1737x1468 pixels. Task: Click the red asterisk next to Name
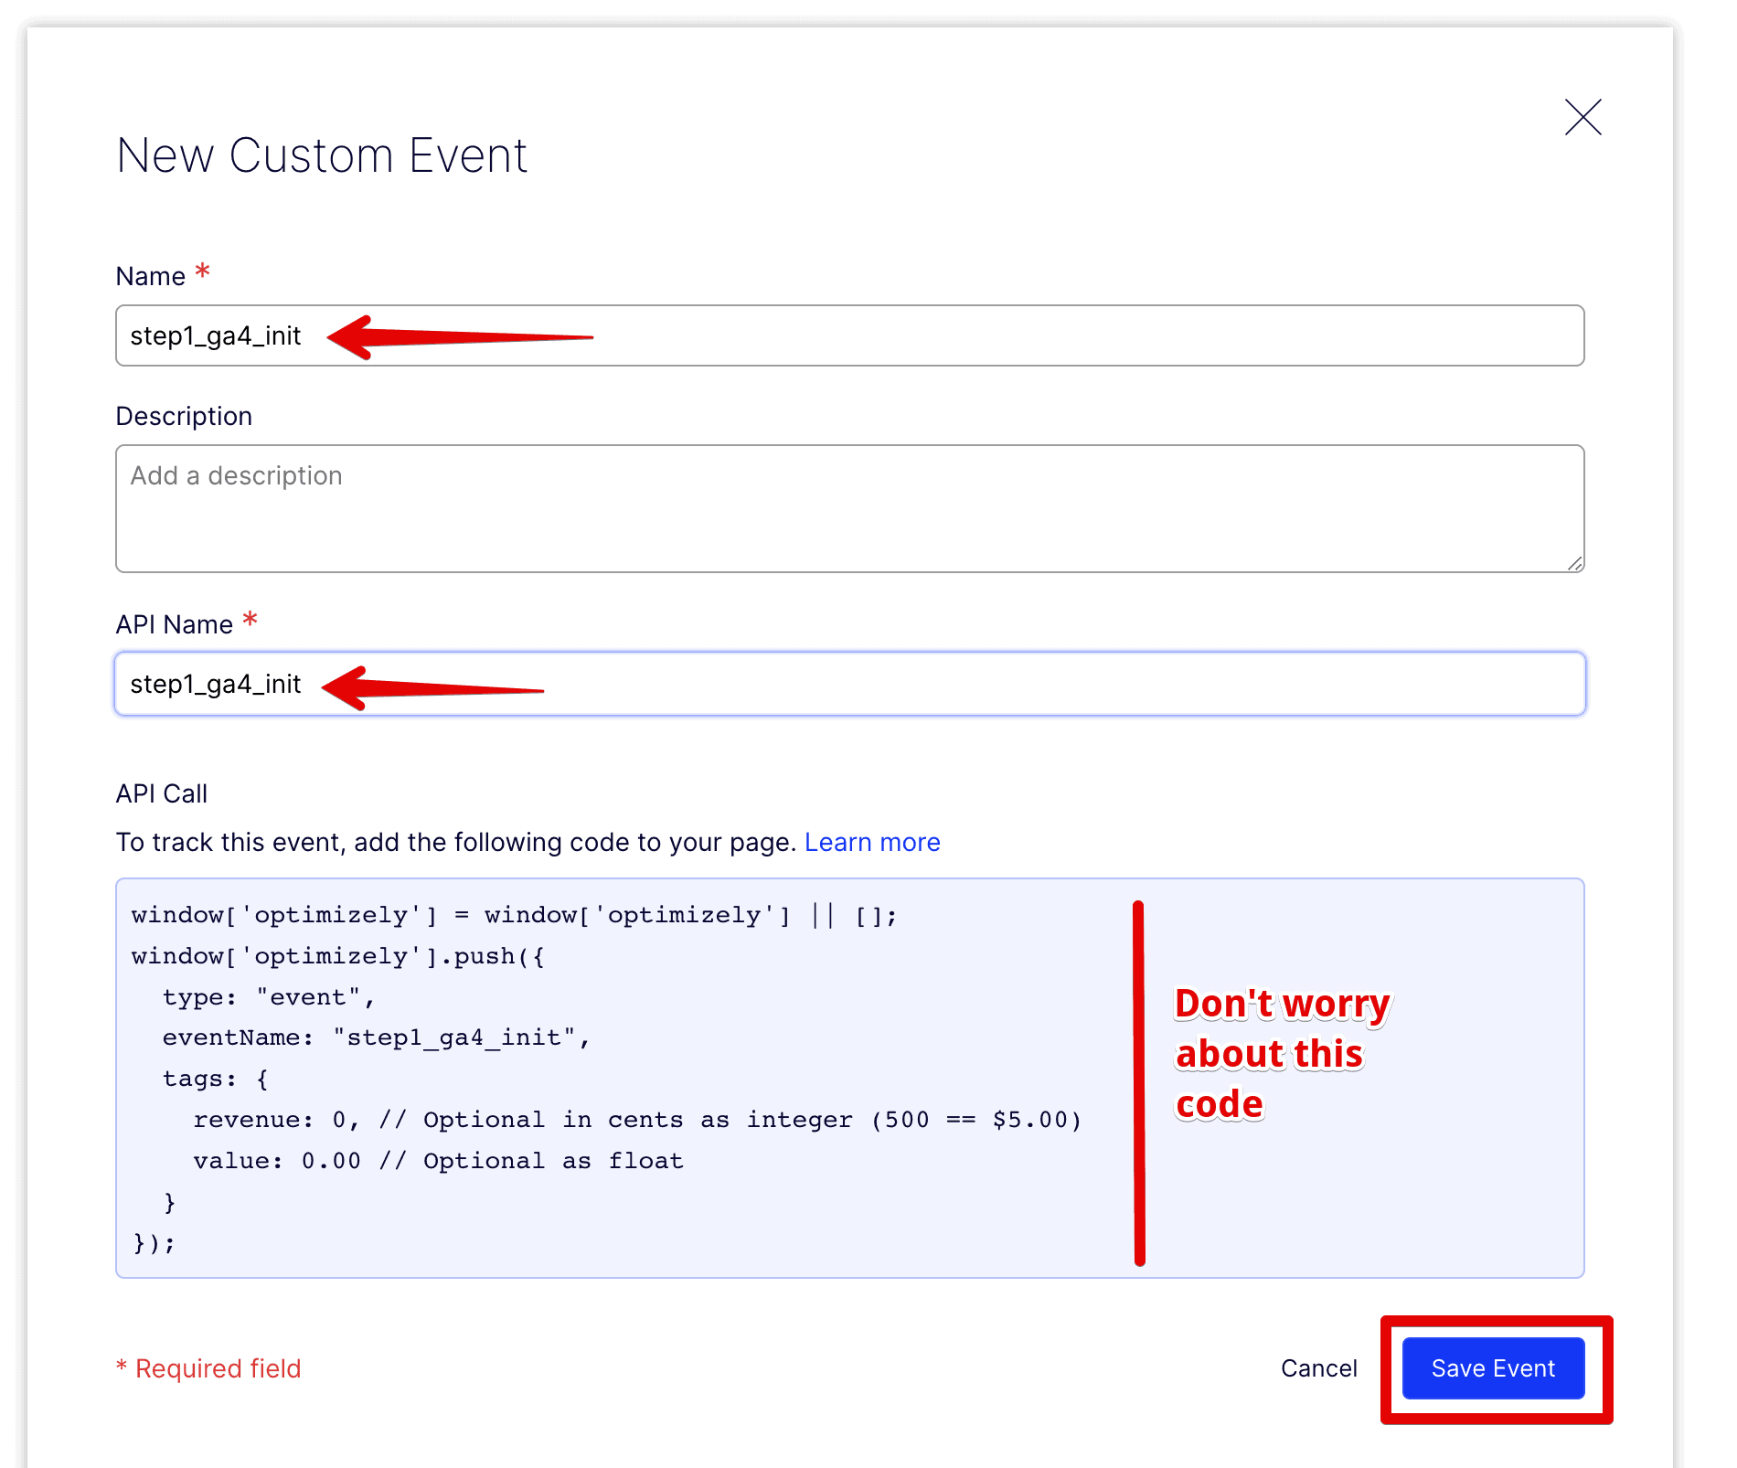(x=202, y=271)
